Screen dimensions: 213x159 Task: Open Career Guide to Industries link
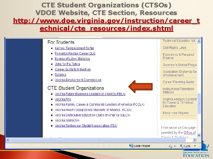(73, 69)
